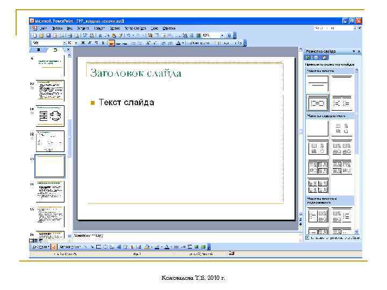Click the Print icon in the toolbar
Screen dimensions: 387x290
tap(70, 35)
